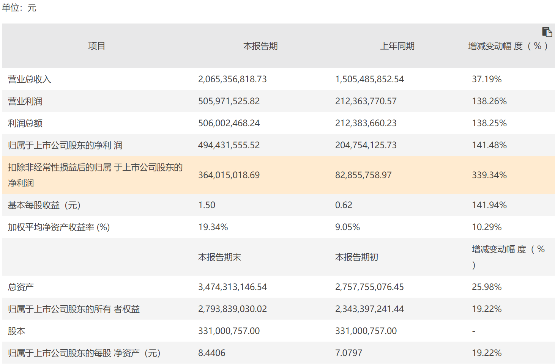Image resolution: width=555 pixels, height=364 pixels.
Task: Click the value 2,757,755,076.45
Action: click(369, 287)
